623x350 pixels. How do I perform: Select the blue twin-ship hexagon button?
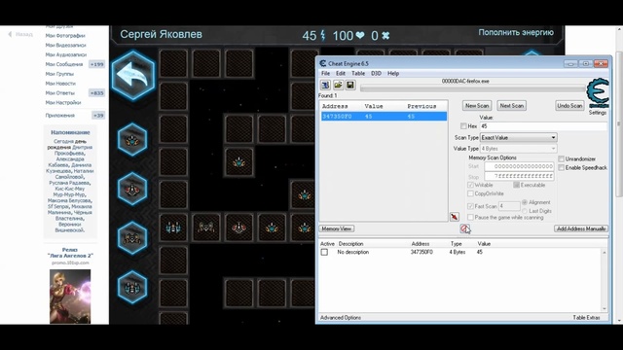132,288
